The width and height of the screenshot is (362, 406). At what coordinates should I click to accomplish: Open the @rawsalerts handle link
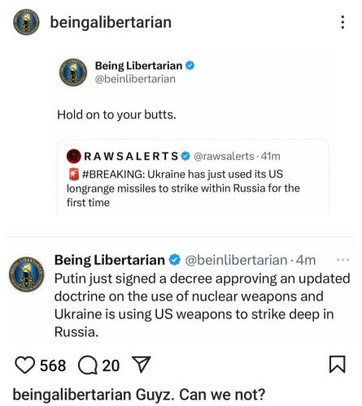[224, 156]
